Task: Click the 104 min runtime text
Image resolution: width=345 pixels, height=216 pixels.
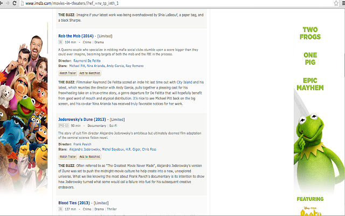Action: [70, 42]
